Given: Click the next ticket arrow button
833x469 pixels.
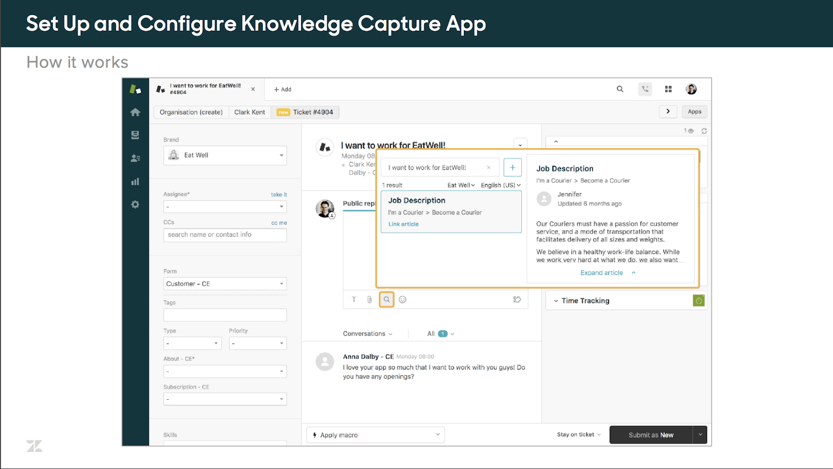Looking at the screenshot, I should [668, 111].
